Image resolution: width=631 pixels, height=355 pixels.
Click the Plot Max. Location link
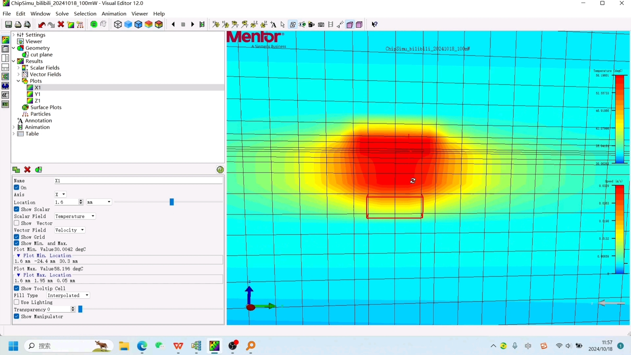[x=47, y=275]
